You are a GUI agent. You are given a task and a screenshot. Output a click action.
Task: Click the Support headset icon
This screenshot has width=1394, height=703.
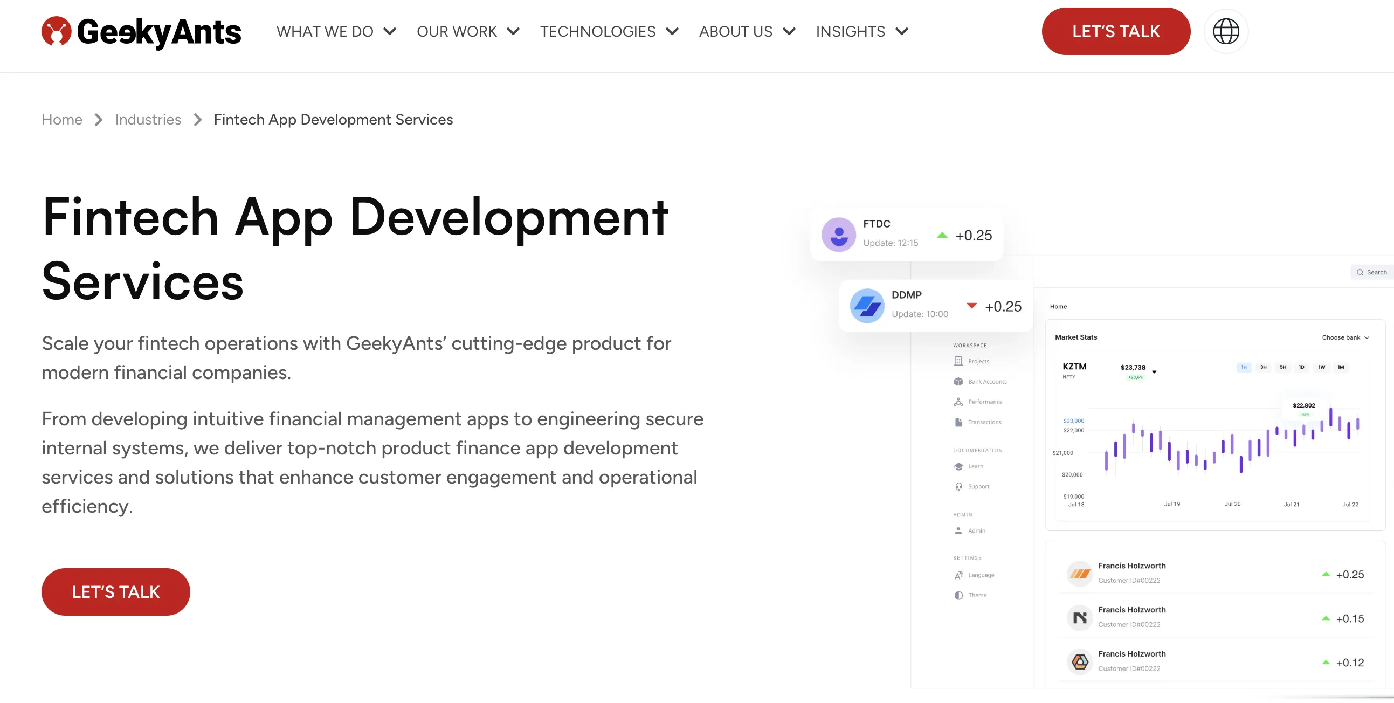[958, 486]
